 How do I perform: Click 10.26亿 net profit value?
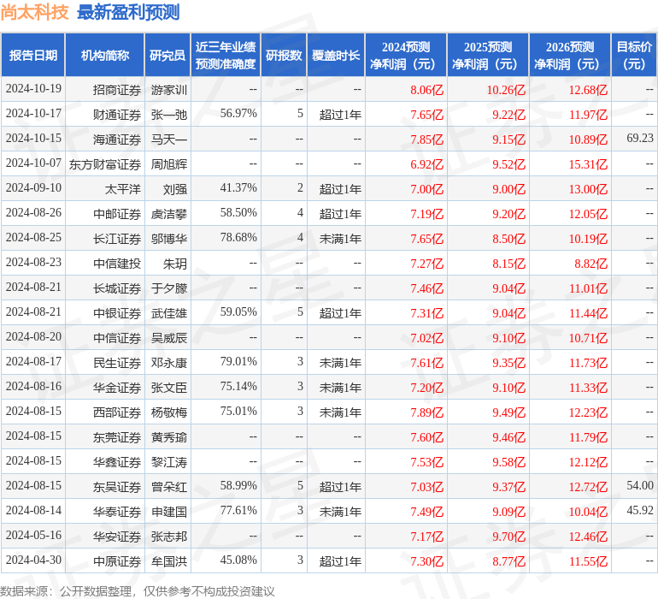tap(506, 90)
